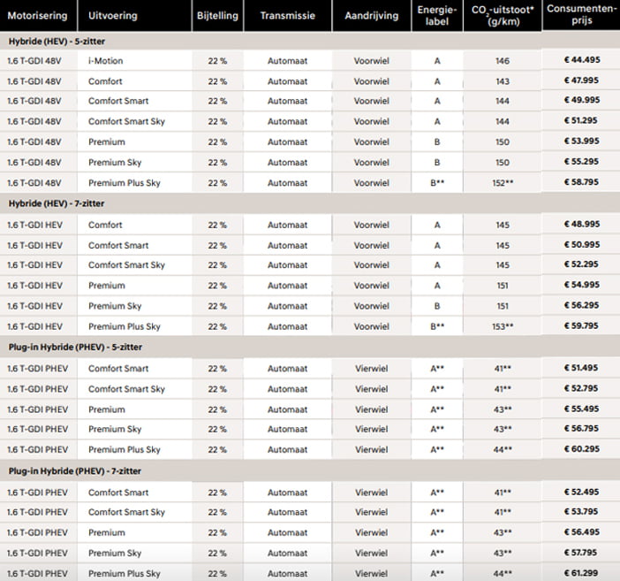
Task: Click Comfort Smart in the € 50.995 row
Action: click(118, 246)
